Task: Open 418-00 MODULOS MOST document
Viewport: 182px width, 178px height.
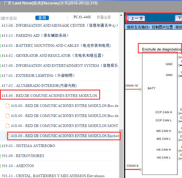Action: (x=64, y=126)
